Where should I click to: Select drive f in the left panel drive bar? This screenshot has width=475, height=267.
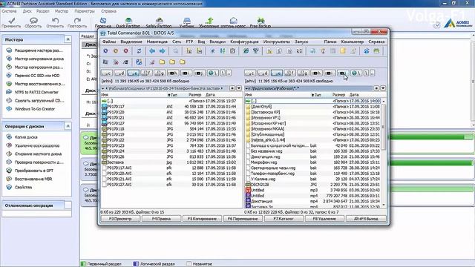pyautogui.click(x=147, y=73)
